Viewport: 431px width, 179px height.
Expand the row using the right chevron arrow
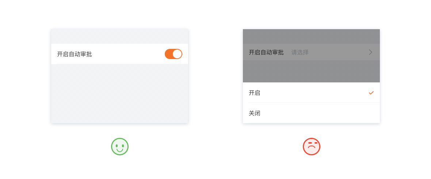370,52
